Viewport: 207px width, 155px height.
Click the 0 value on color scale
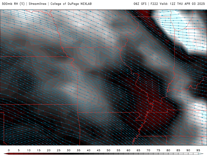(x=9, y=150)
